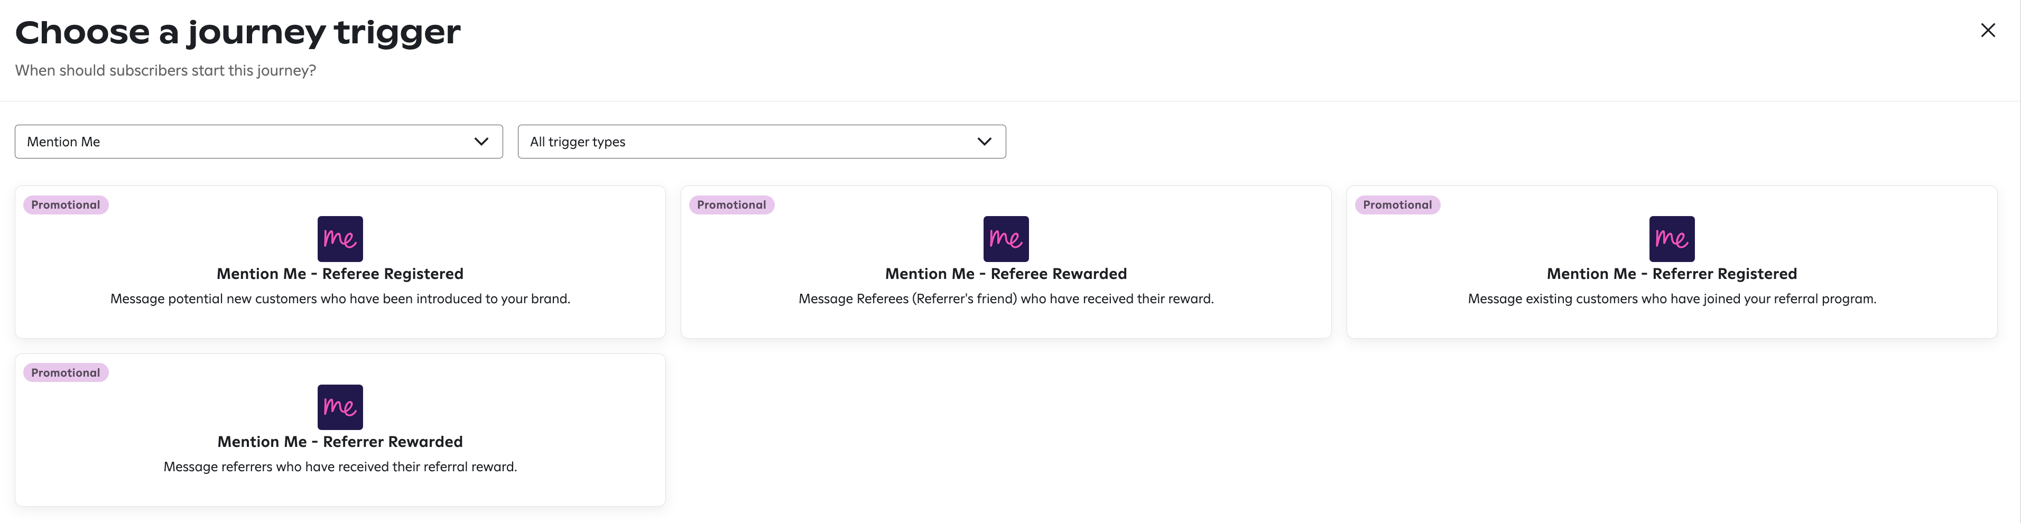Select Mention Me - Referee Rewarded title
2021x523 pixels.
pos(1006,274)
